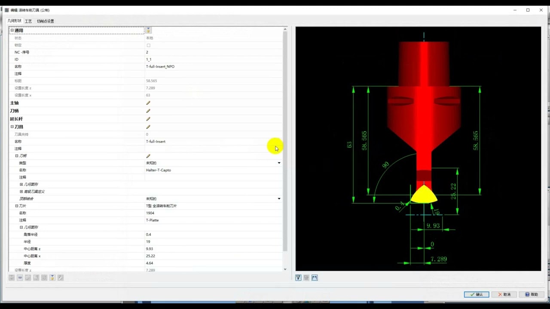Click the property list vertical scrollbar thumb
Screen dimensions: 550x309
point(285,141)
